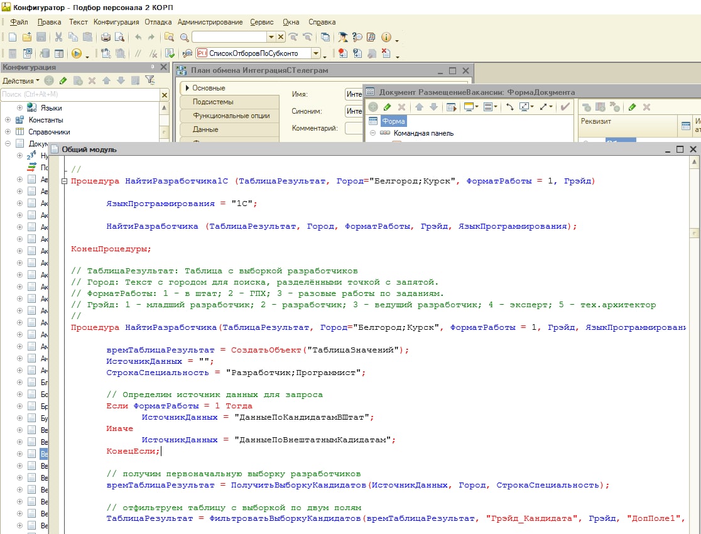Collapse the НайтиРазработчика1С procedure code block
The width and height of the screenshot is (701, 534).
click(x=64, y=182)
